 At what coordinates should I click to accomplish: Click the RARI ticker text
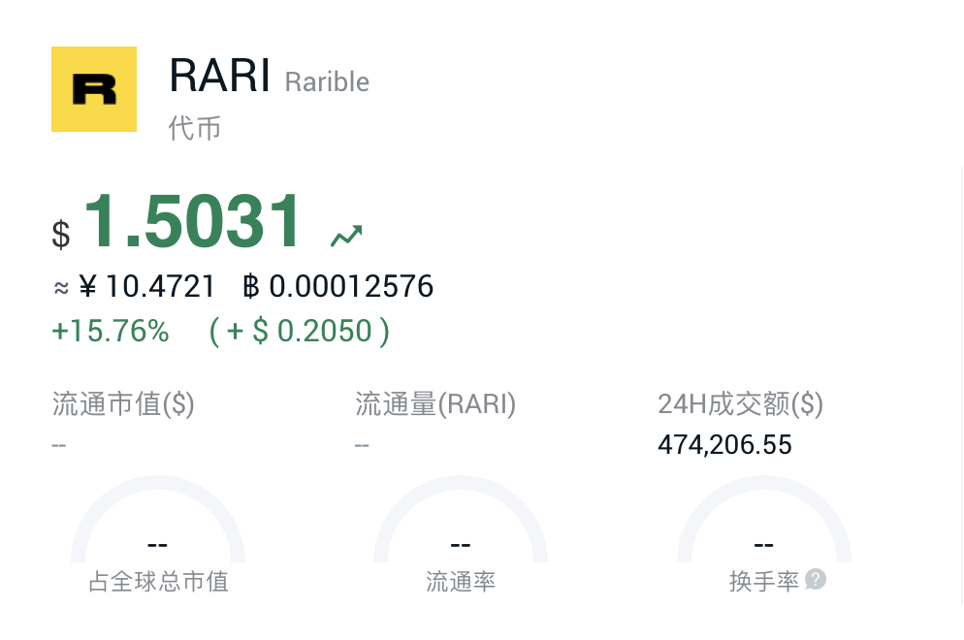(219, 75)
